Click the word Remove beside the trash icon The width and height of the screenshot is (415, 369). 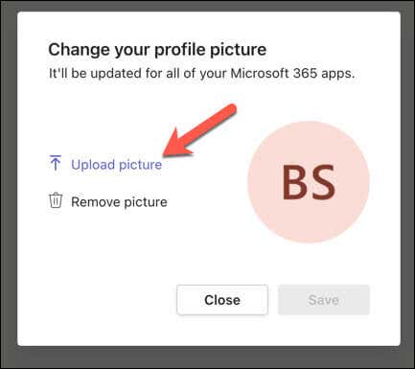[x=96, y=202]
